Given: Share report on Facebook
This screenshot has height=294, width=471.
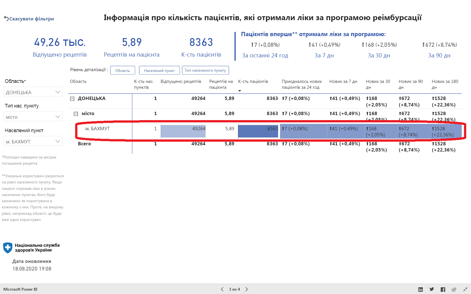Looking at the screenshot, I should (443, 289).
